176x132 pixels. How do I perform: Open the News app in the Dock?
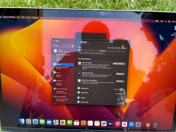click(124, 124)
